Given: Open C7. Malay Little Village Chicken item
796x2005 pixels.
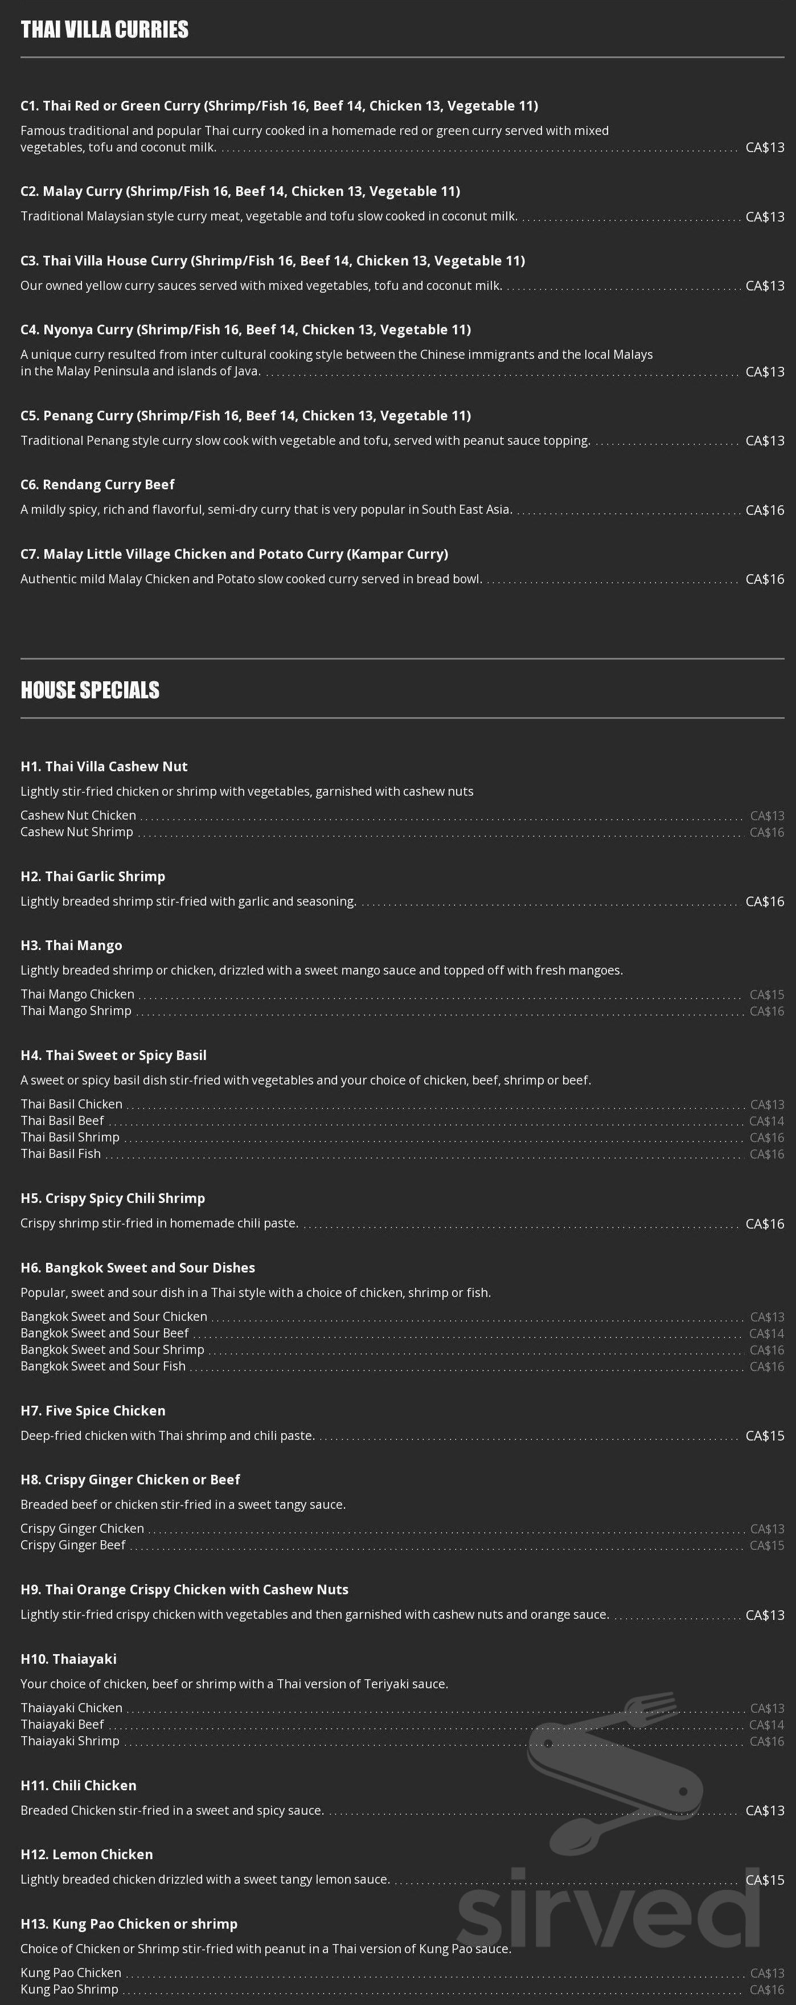Looking at the screenshot, I should [234, 554].
